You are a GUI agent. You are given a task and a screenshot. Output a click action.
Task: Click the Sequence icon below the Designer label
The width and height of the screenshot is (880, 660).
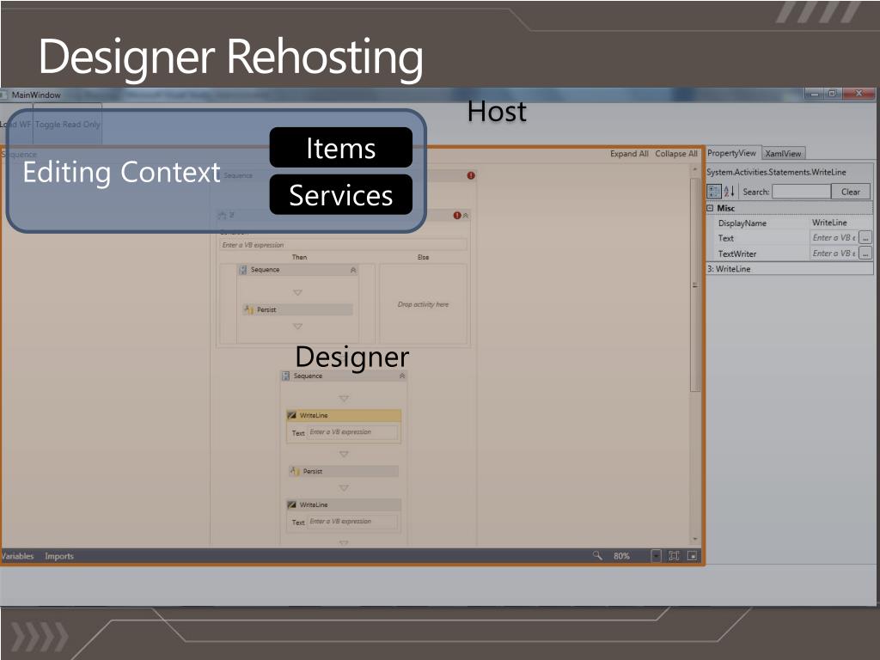coord(285,376)
